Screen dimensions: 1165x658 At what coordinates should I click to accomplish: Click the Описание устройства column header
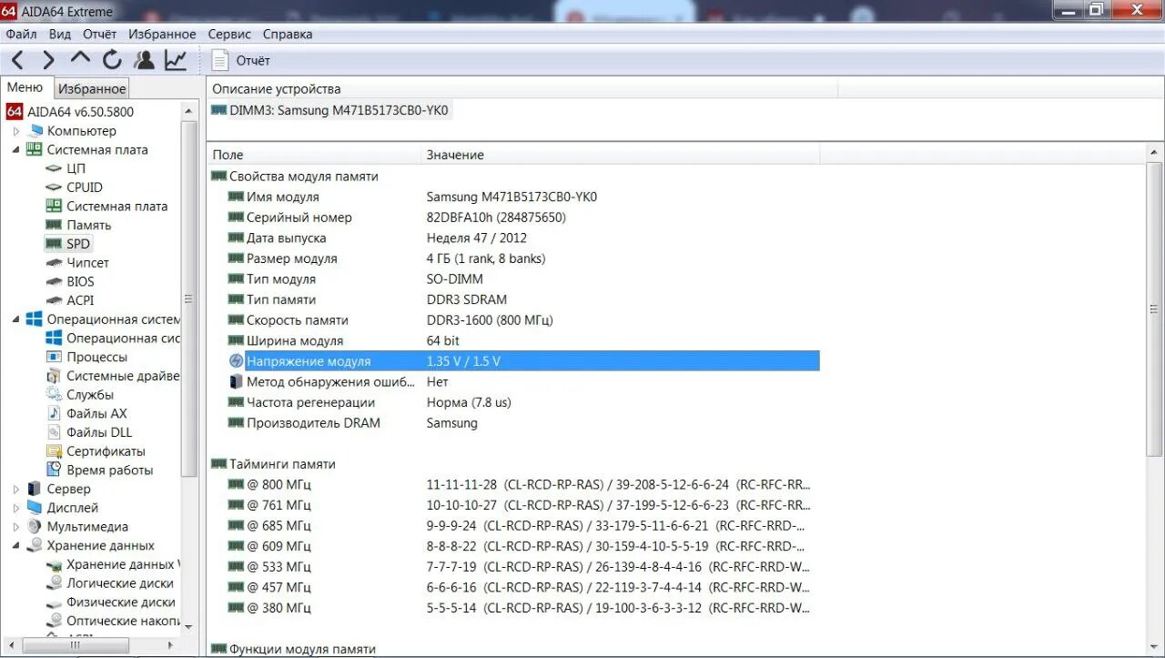coord(522,89)
